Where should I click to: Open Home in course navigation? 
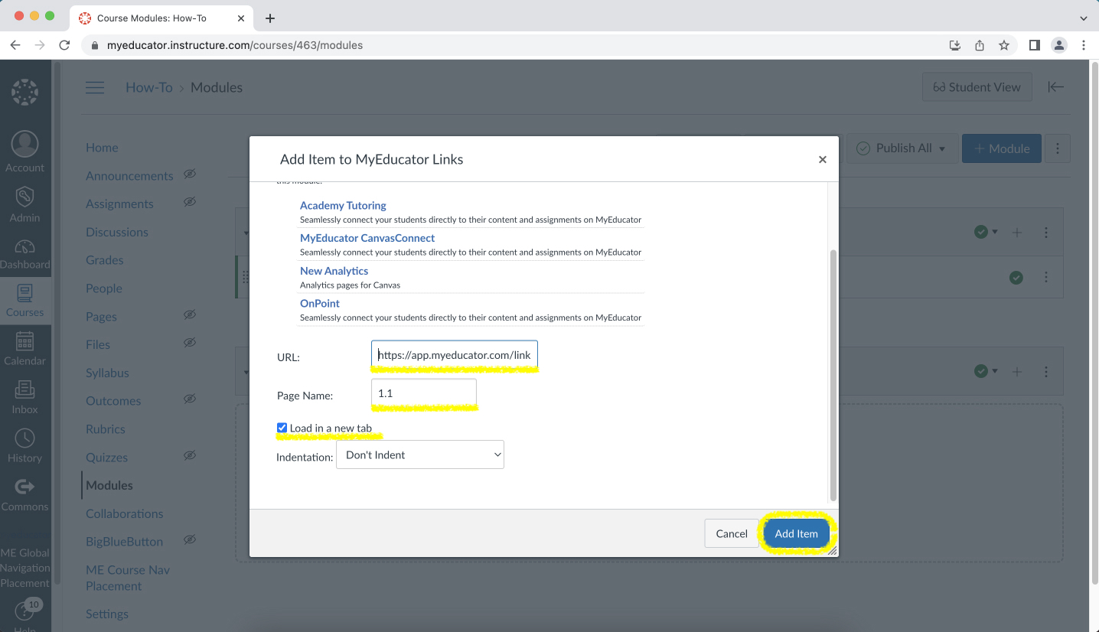point(102,148)
